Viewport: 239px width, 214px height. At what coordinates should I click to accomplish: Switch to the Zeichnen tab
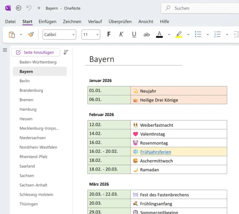tap(72, 21)
